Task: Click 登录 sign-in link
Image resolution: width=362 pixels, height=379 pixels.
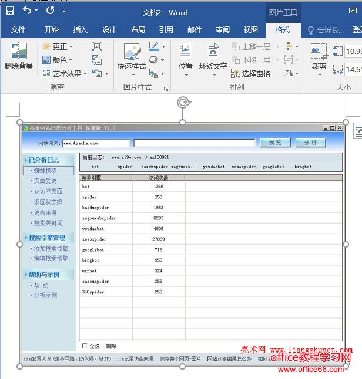Action: [357, 30]
